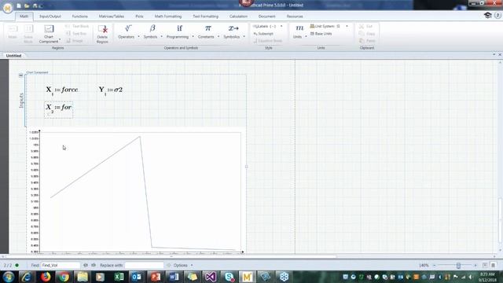Viewport: 503px width, 283px height.
Task: Click the Subscript style button
Action: coord(263,34)
